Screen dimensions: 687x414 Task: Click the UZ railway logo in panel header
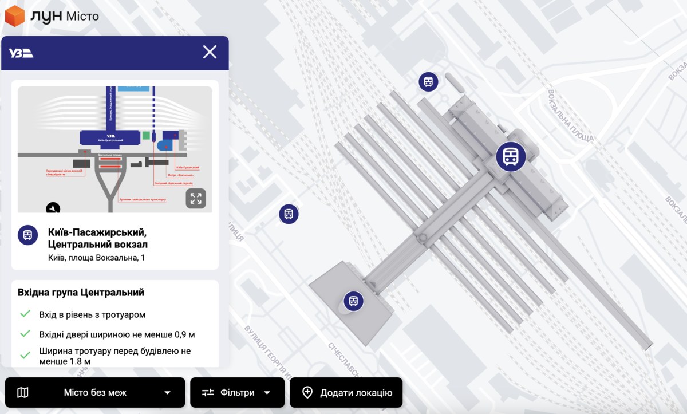click(21, 53)
